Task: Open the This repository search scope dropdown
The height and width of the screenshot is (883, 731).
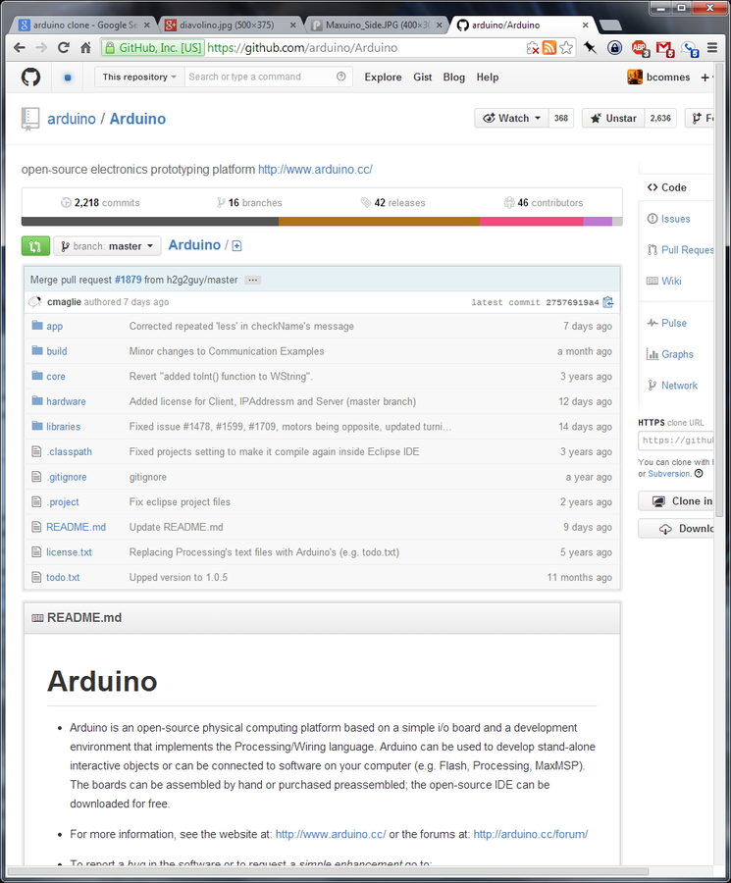Action: click(139, 77)
